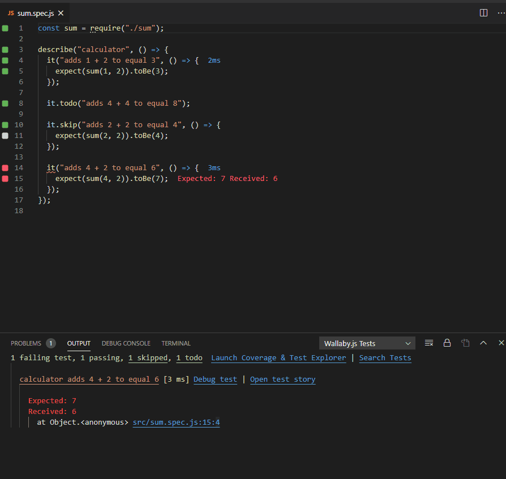The image size is (506, 479).
Task: Click the 2ms timing annotation on line 4
Action: [214, 61]
